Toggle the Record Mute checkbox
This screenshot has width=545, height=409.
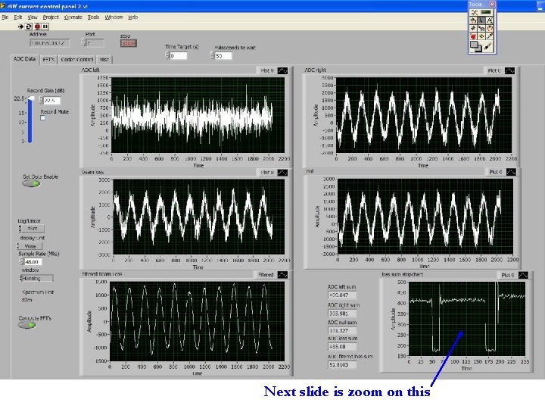click(42, 118)
